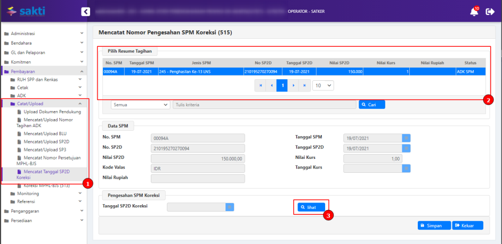
Task: Open Tanggal SP2D Koreksi calendar icon
Action: coord(230,207)
